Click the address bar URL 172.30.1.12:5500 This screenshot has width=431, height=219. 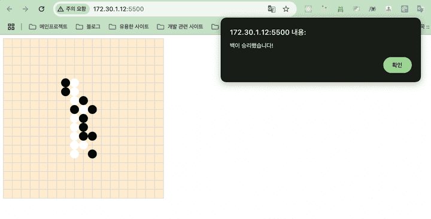pyautogui.click(x=119, y=9)
